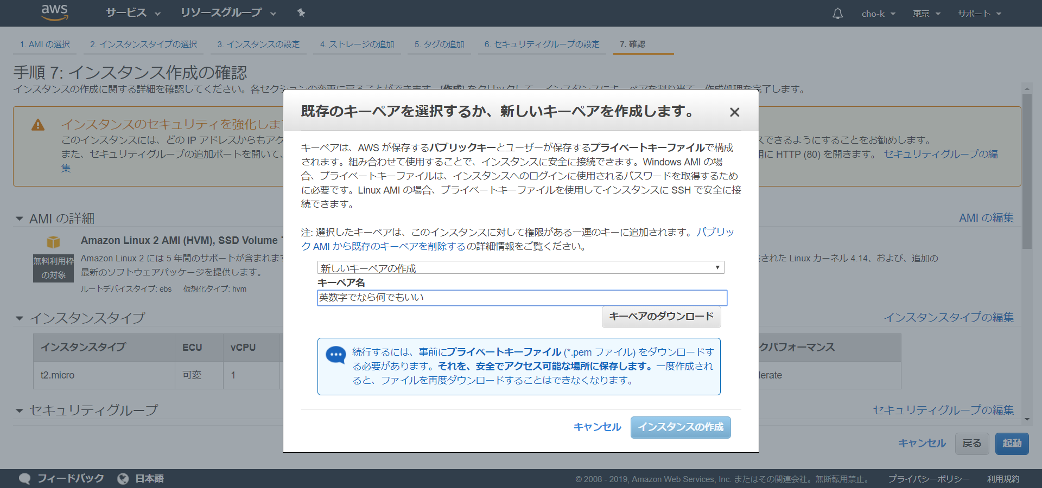This screenshot has width=1042, height=488.
Task: Focus the キーペア名 text field
Action: tap(522, 298)
